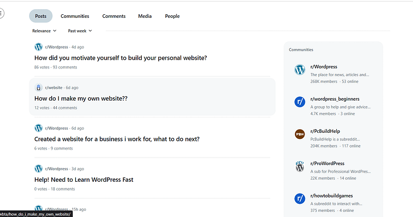Click r/howtobuildgames community icon in sidebar
The width and height of the screenshot is (413, 217).
(300, 199)
